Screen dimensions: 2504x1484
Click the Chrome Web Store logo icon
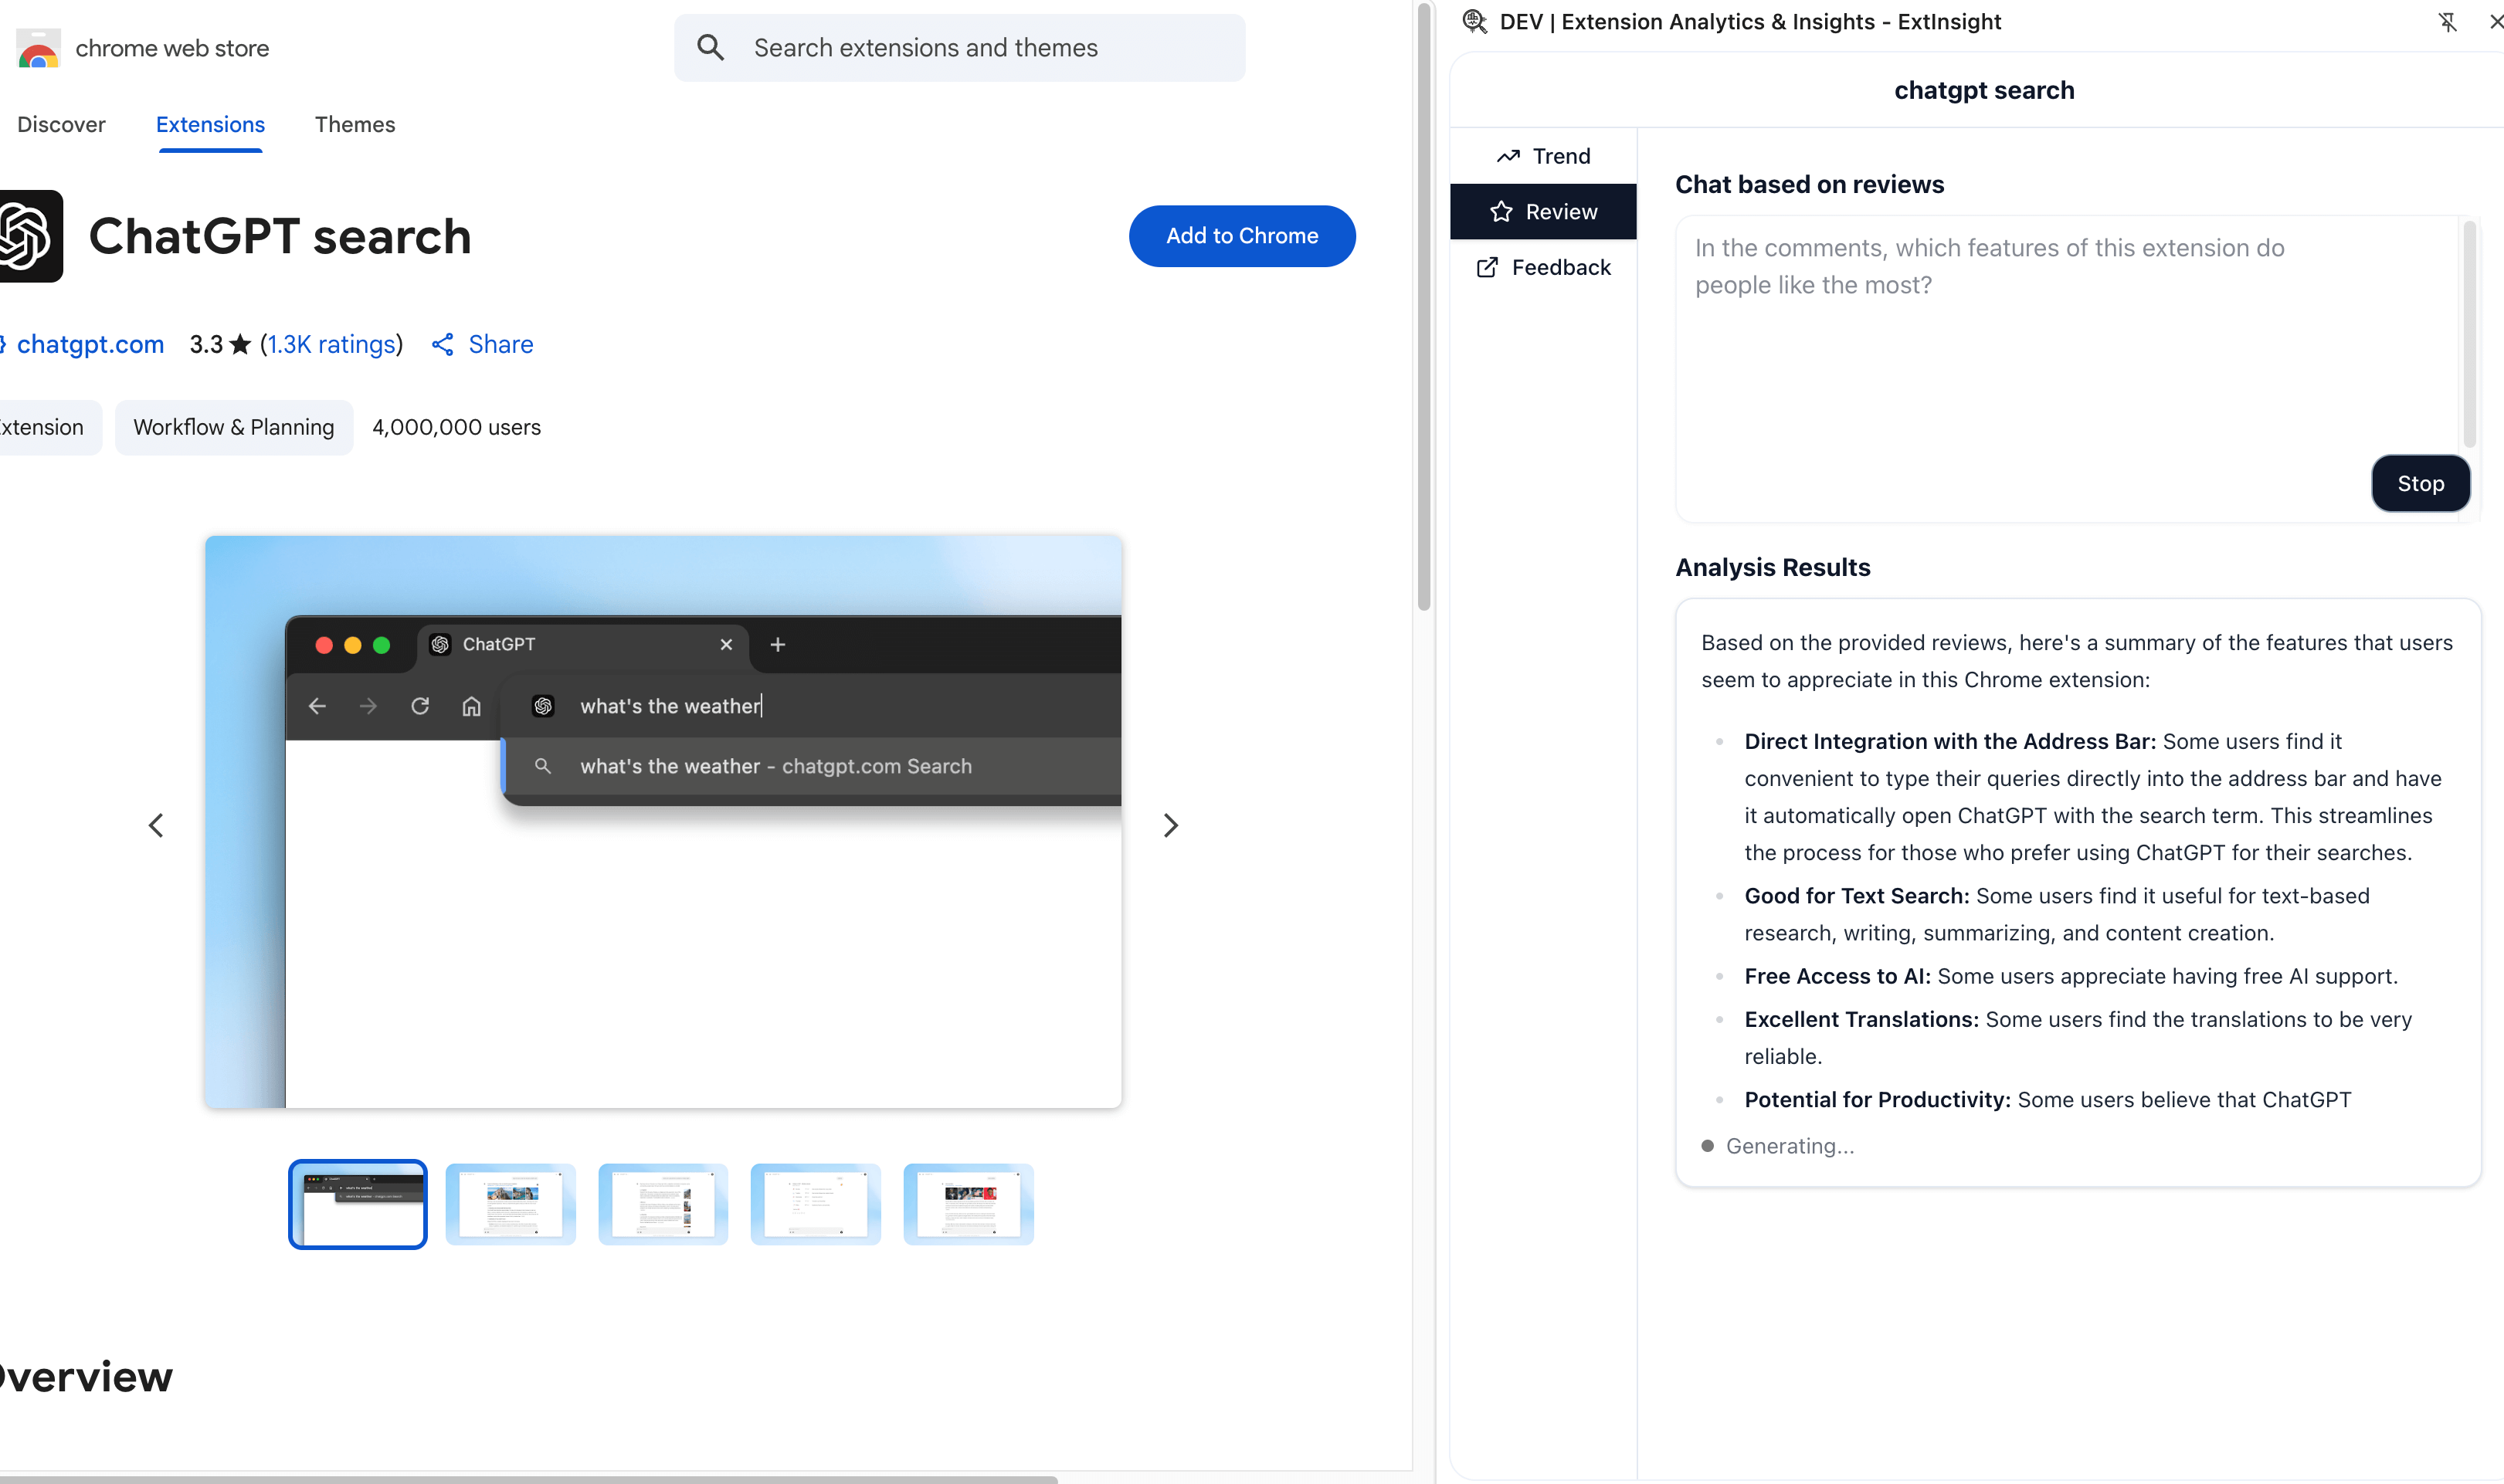(38, 48)
